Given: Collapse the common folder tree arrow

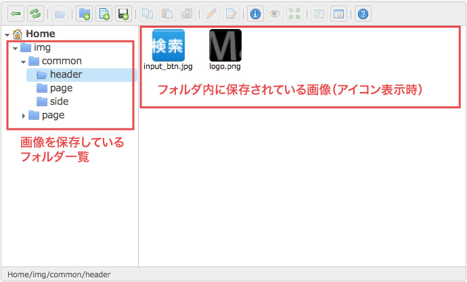Looking at the screenshot, I should [x=23, y=62].
